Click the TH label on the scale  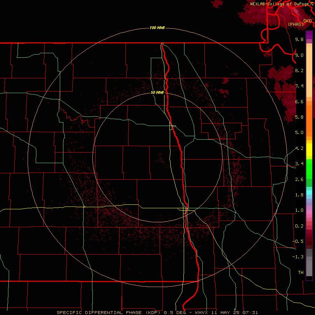pos(301,273)
